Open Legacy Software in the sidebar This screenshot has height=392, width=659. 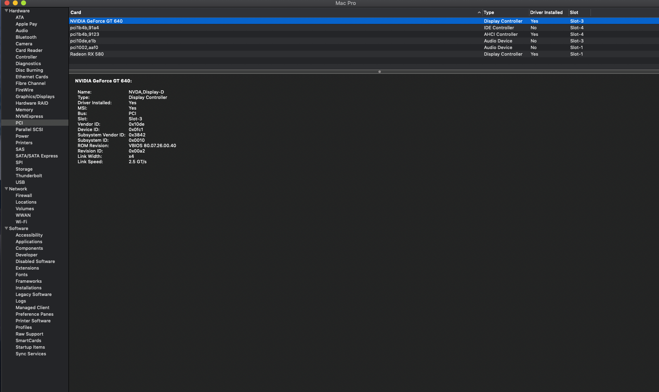click(33, 294)
